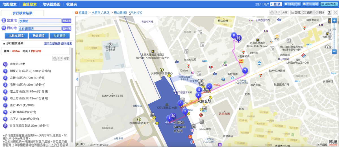The image size is (339, 147).
Task: Reset the destination 目的地 with 重新设置
Action: click(67, 28)
